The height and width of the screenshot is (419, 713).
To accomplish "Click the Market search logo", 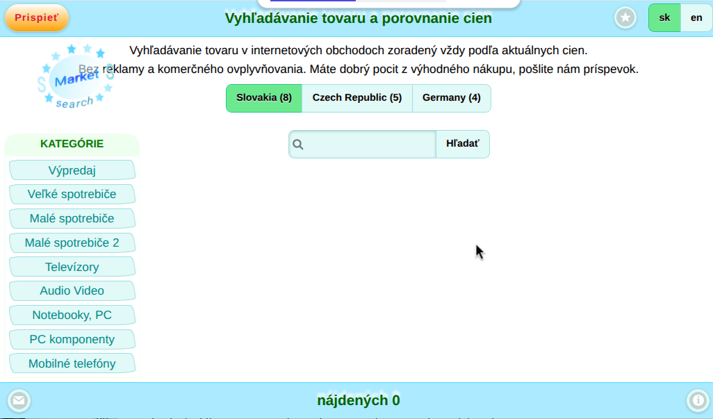I will click(76, 78).
